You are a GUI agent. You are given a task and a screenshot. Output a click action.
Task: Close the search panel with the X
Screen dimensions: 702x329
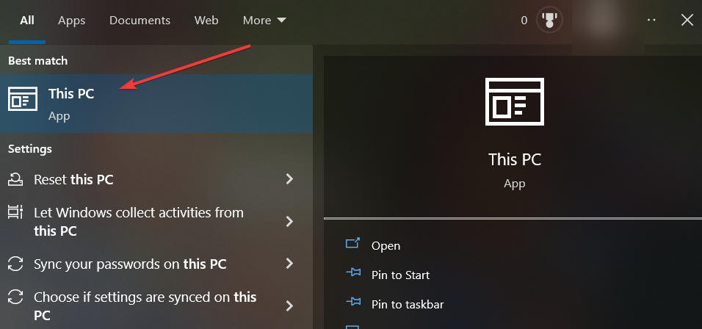687,20
